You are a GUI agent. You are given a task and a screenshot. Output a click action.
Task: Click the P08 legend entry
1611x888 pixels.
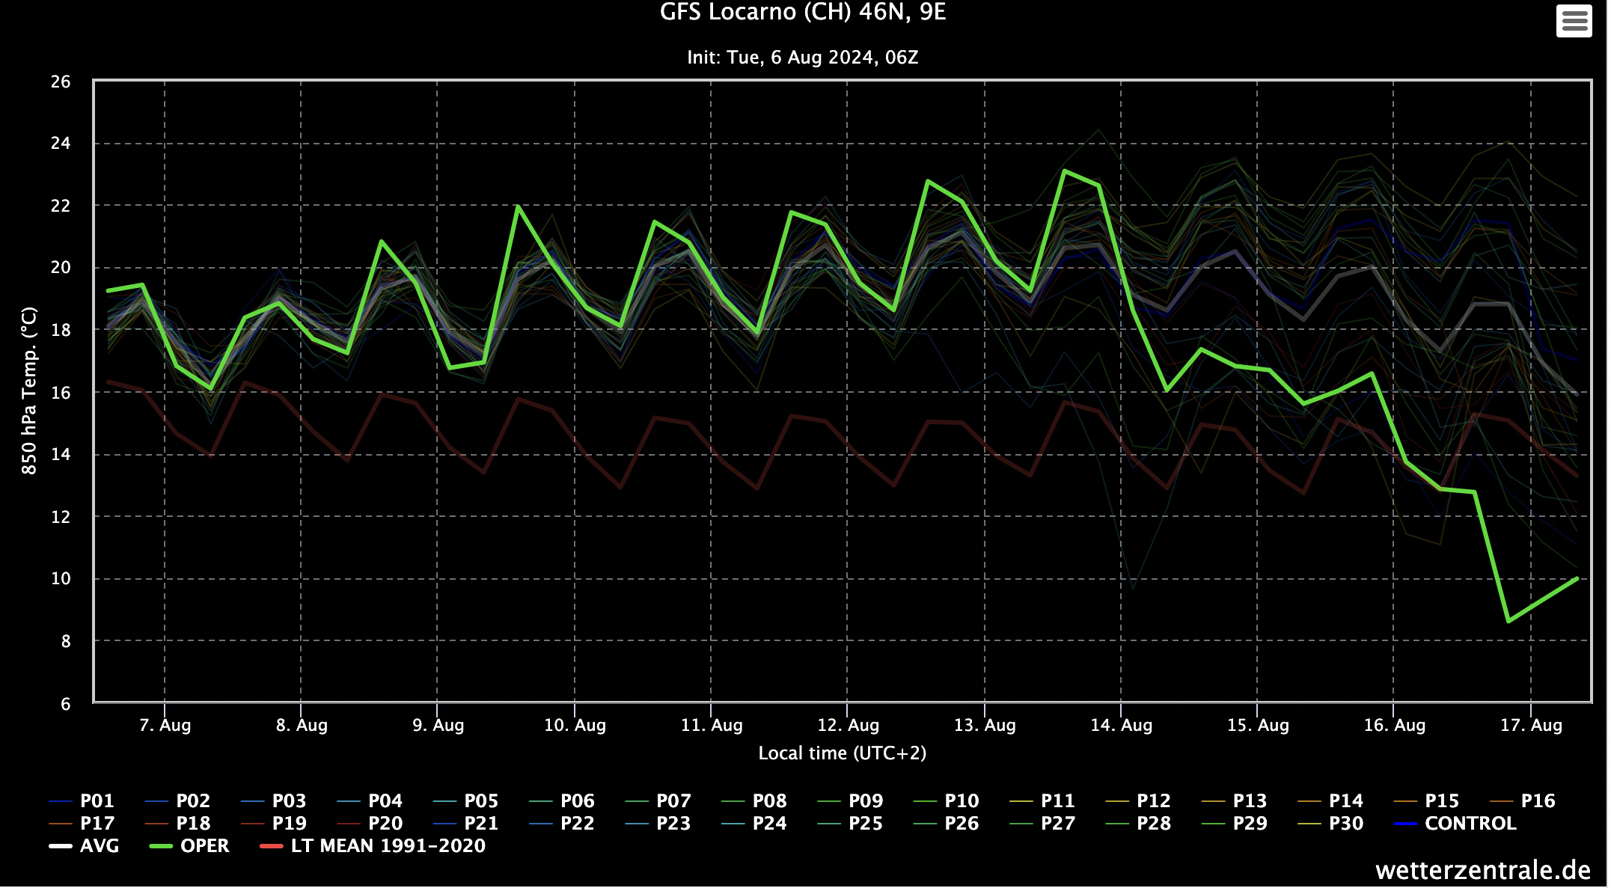[769, 801]
